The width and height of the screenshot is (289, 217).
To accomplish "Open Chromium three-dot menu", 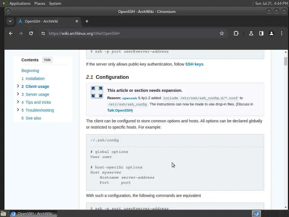I will click(x=281, y=33).
